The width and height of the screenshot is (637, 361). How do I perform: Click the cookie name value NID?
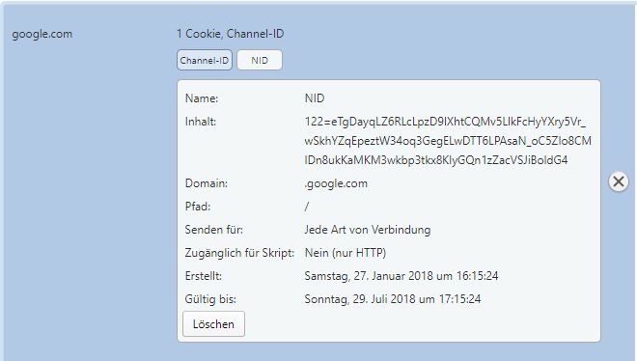(x=315, y=98)
